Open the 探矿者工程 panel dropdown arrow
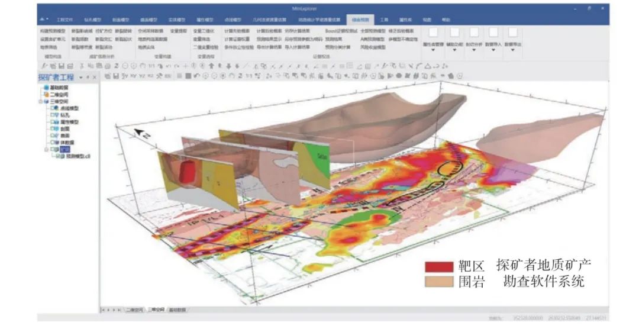 pyautogui.click(x=80, y=77)
